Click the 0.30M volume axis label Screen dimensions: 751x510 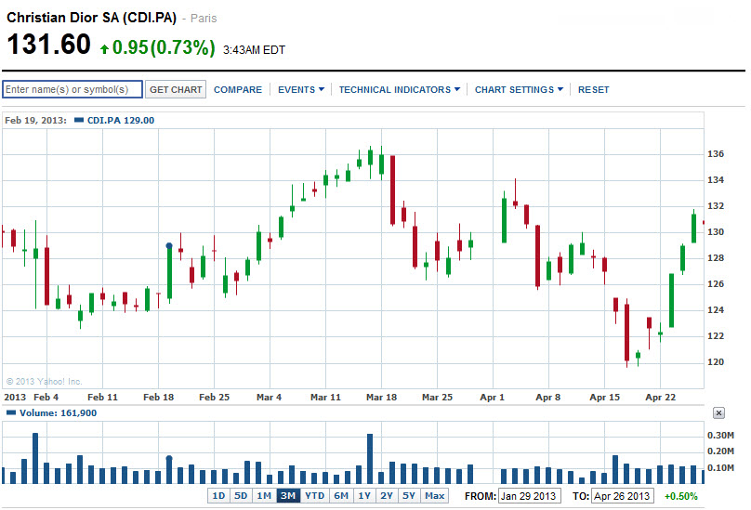pos(720,435)
